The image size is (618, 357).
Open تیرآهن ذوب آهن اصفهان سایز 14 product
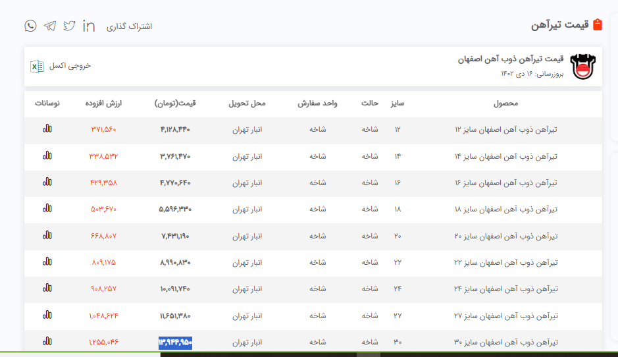click(x=505, y=156)
